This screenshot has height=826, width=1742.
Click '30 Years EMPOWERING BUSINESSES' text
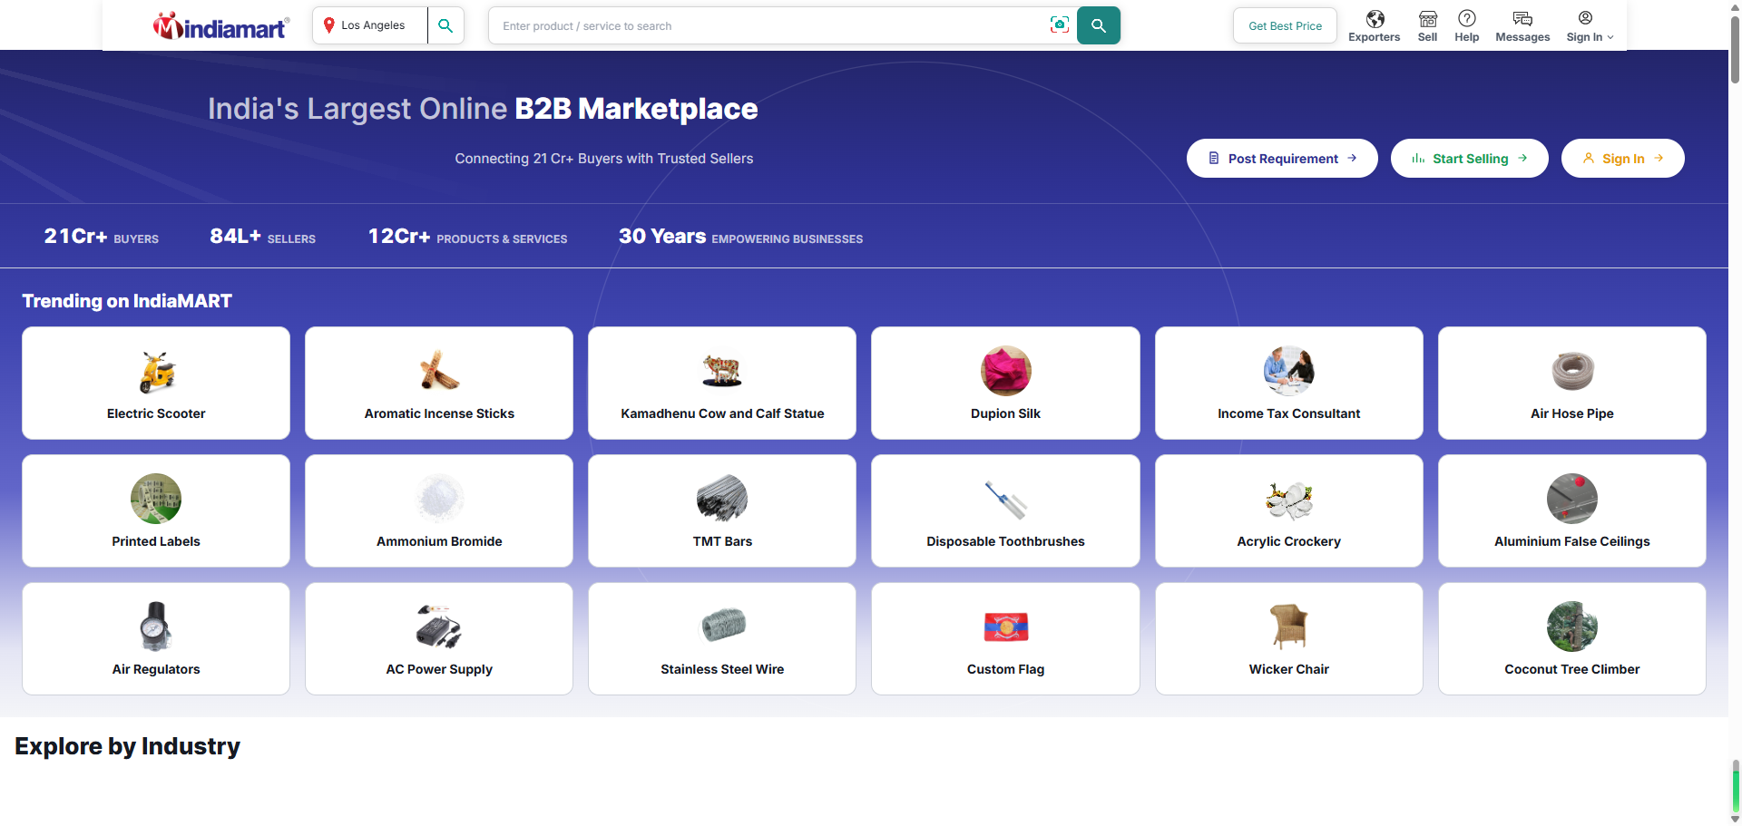pyautogui.click(x=740, y=237)
